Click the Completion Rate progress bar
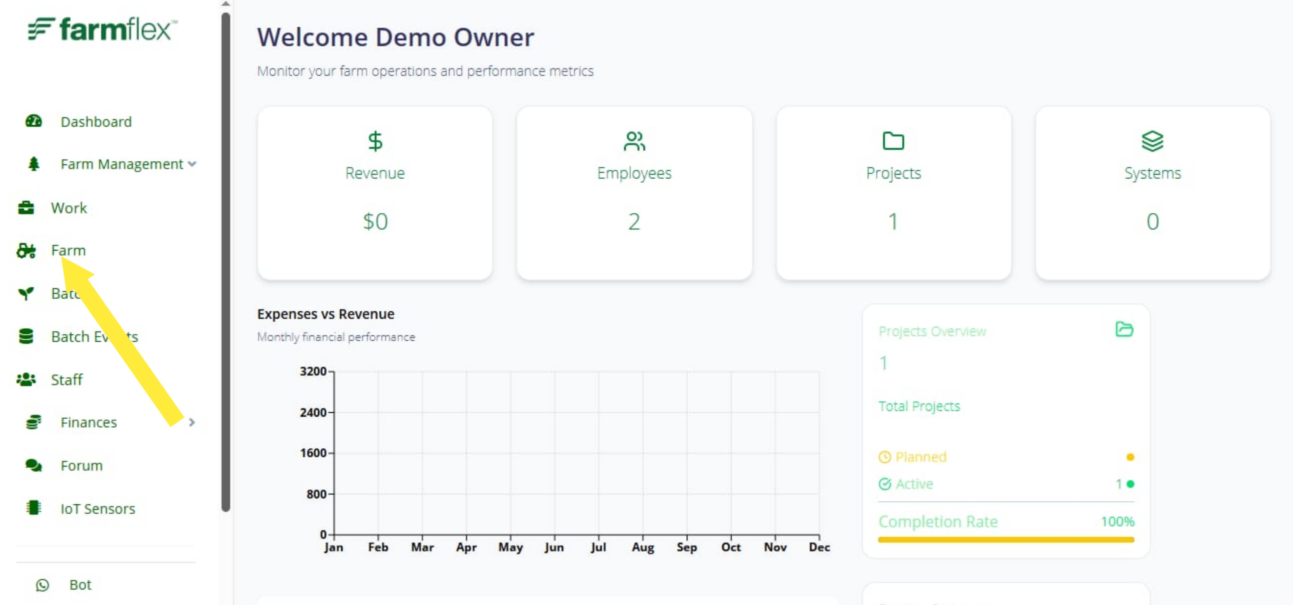Viewport: 1293px width, 605px height. 1006,540
